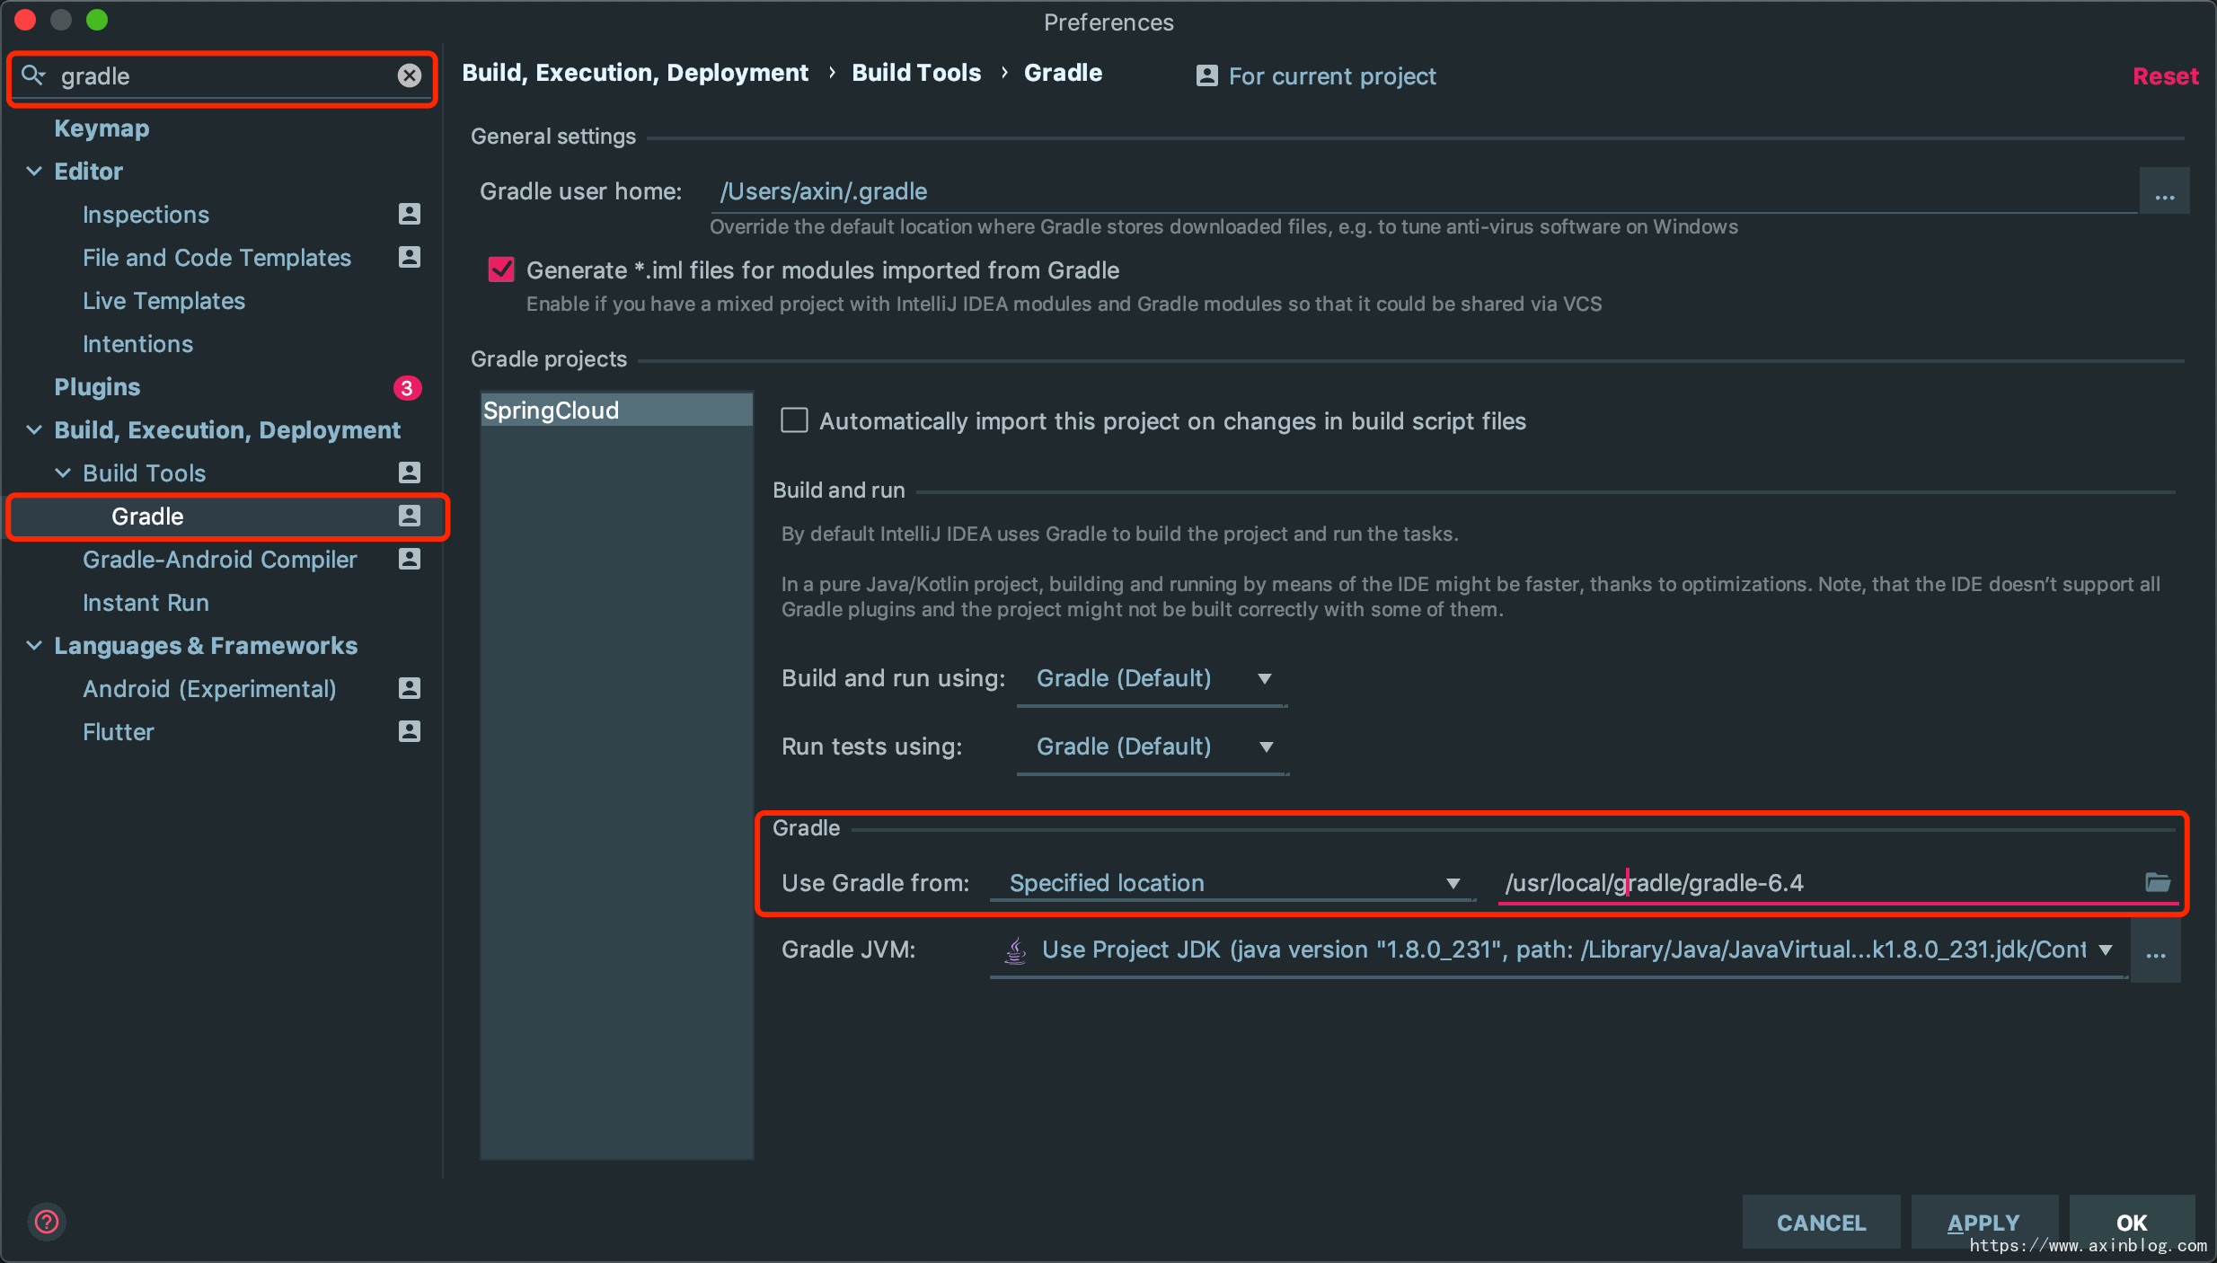Open File and Code Templates page

[216, 257]
